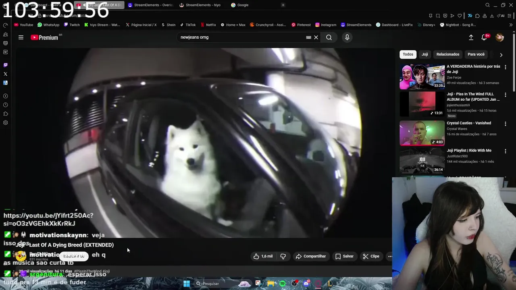Click the YouTube search magnifier button
This screenshot has height=290, width=516.
point(329,37)
